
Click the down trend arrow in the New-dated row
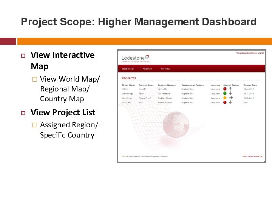(x=230, y=102)
